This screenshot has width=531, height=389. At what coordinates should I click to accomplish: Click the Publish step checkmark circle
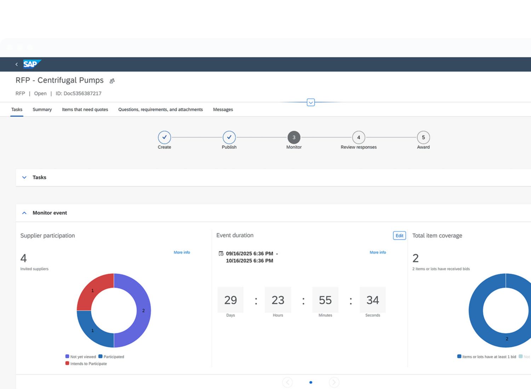tap(229, 137)
